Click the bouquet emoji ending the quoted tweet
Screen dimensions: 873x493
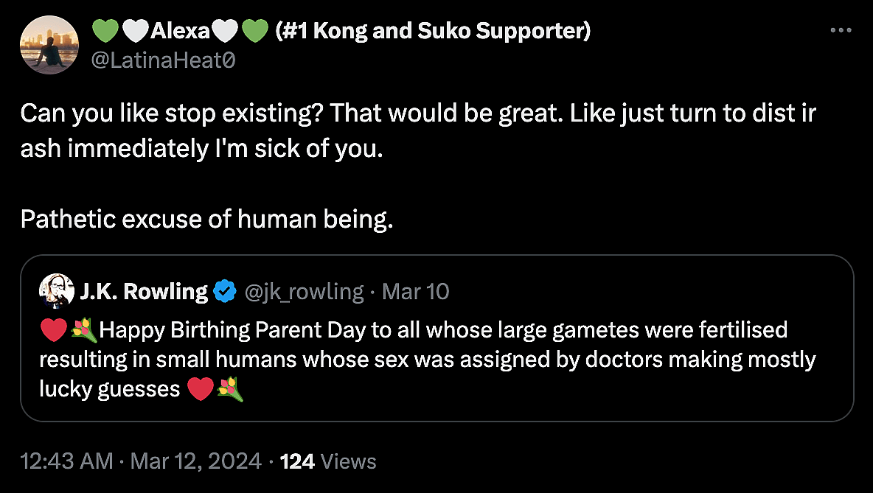231,389
